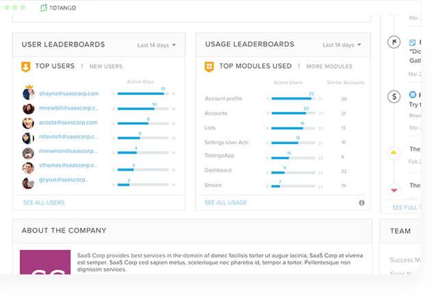The width and height of the screenshot is (438, 299).
Task: Click the orange Top Users badge icon
Action: click(26, 67)
